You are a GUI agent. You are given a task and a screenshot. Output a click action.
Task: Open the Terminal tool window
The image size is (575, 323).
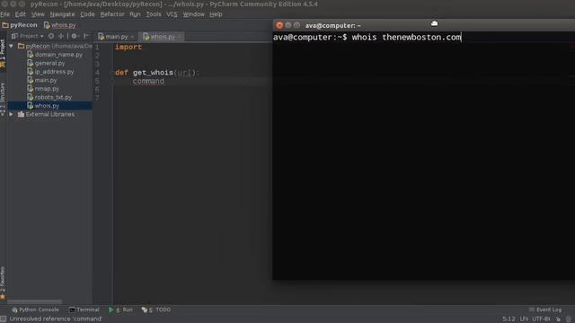point(84,310)
